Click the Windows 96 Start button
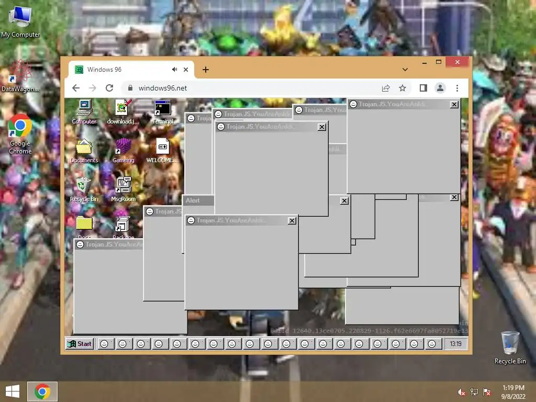 pyautogui.click(x=80, y=343)
